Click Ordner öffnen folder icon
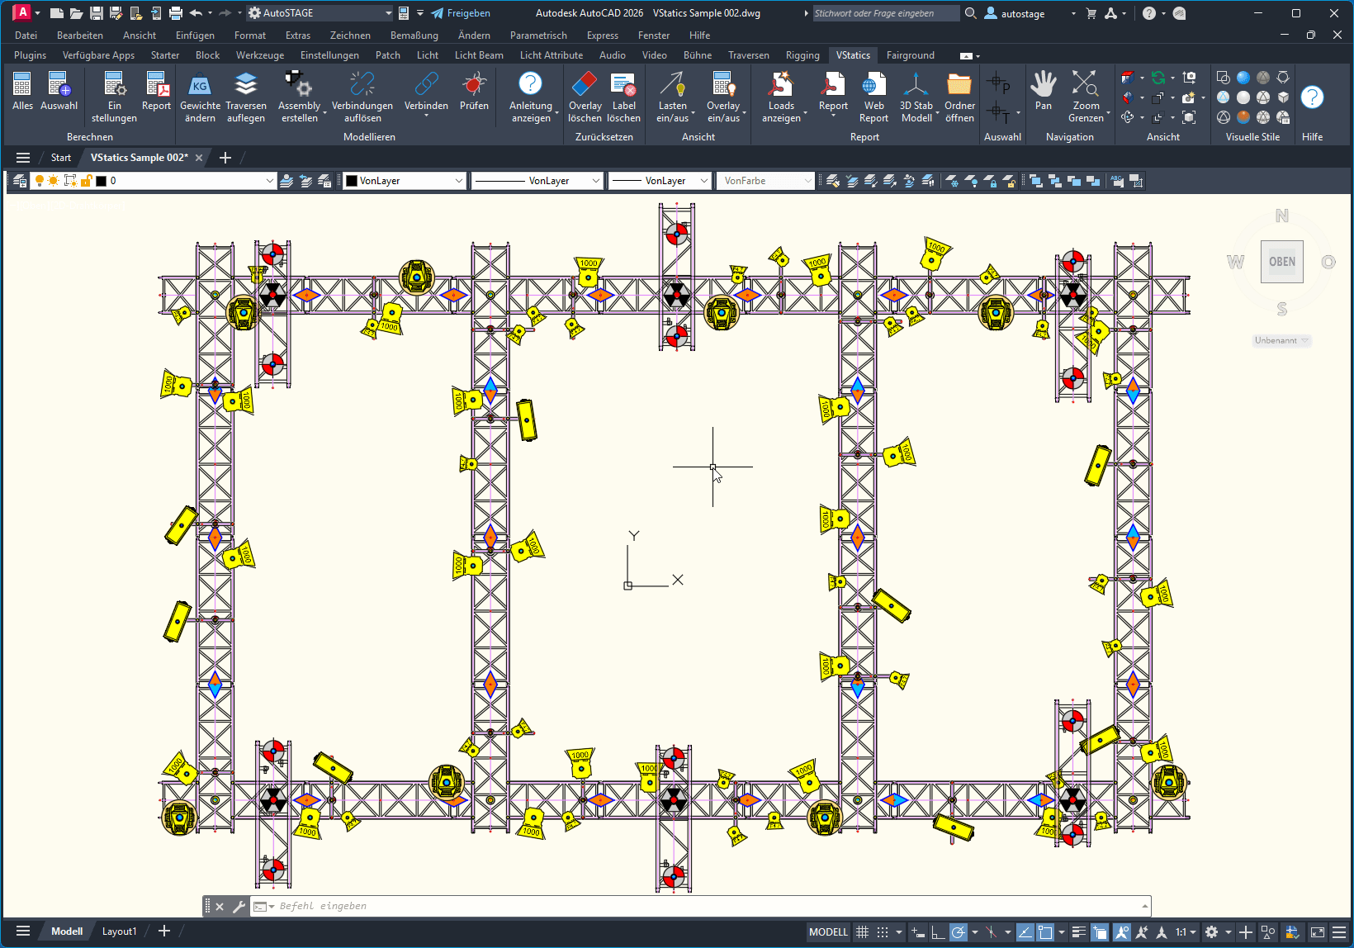This screenshot has height=948, width=1354. [959, 84]
